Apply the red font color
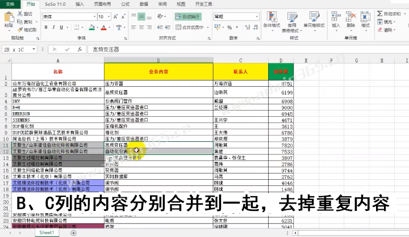Image resolution: width=409 pixels, height=237 pixels. click(104, 27)
